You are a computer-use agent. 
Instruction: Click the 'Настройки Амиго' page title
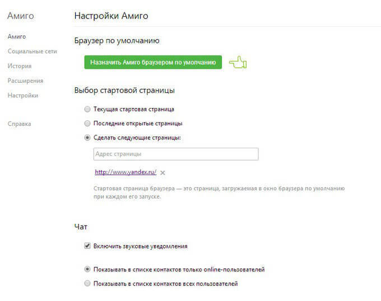[x=111, y=16]
